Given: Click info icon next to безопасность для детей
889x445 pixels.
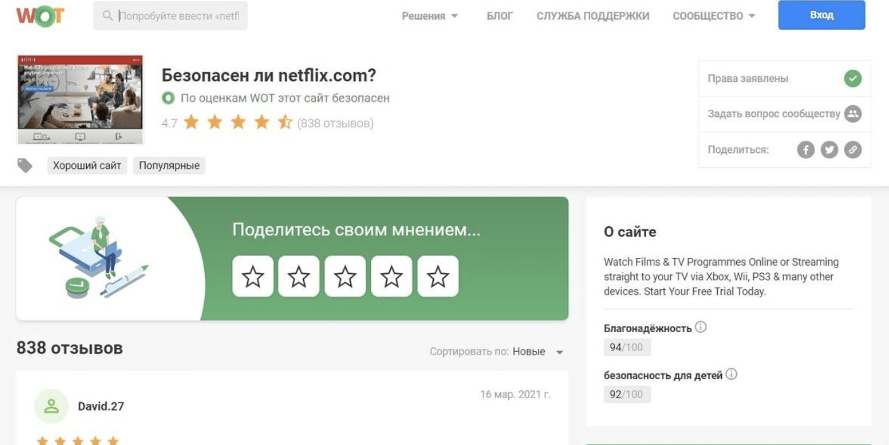Looking at the screenshot, I should [731, 375].
